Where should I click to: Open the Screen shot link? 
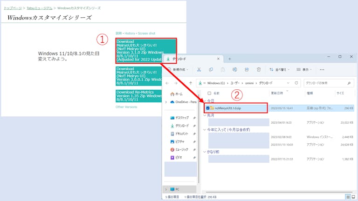[x=146, y=33]
